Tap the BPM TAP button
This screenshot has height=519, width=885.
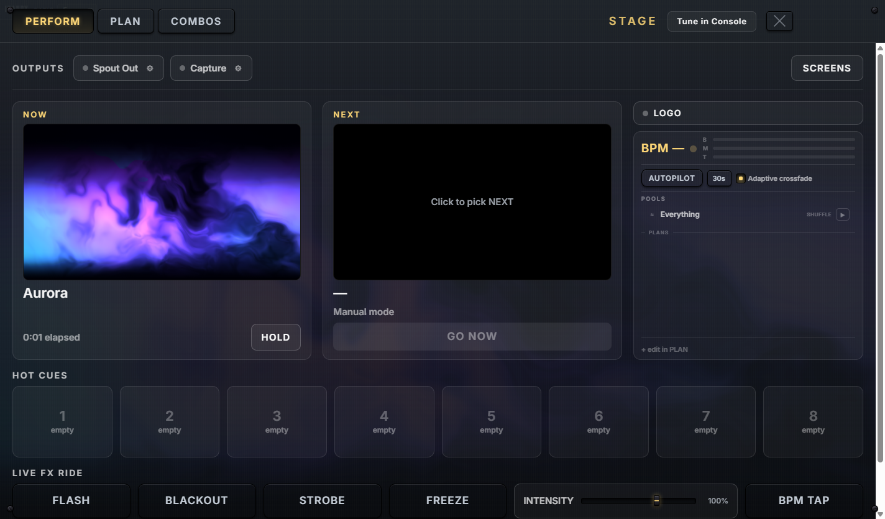point(804,500)
